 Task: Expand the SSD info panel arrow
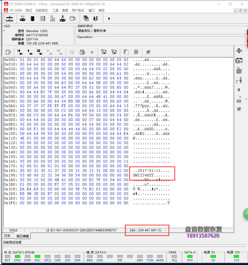tap(4, 31)
